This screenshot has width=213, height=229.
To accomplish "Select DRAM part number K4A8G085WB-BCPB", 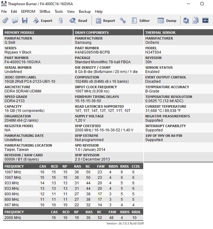I will (x=92, y=52).
